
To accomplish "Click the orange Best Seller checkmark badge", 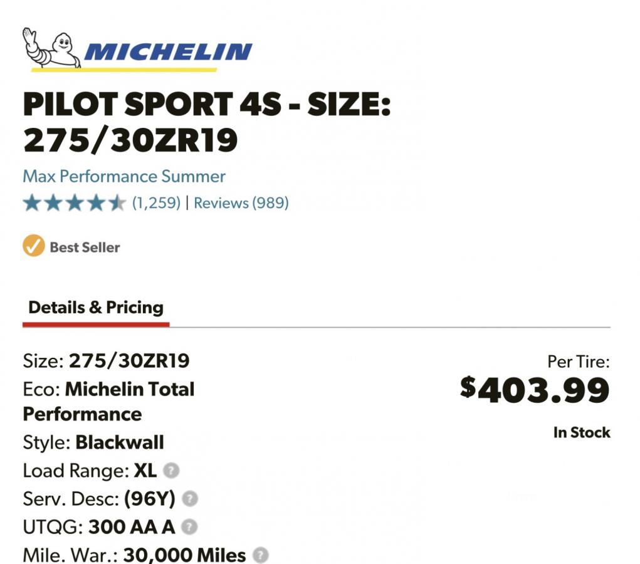I will pos(33,246).
